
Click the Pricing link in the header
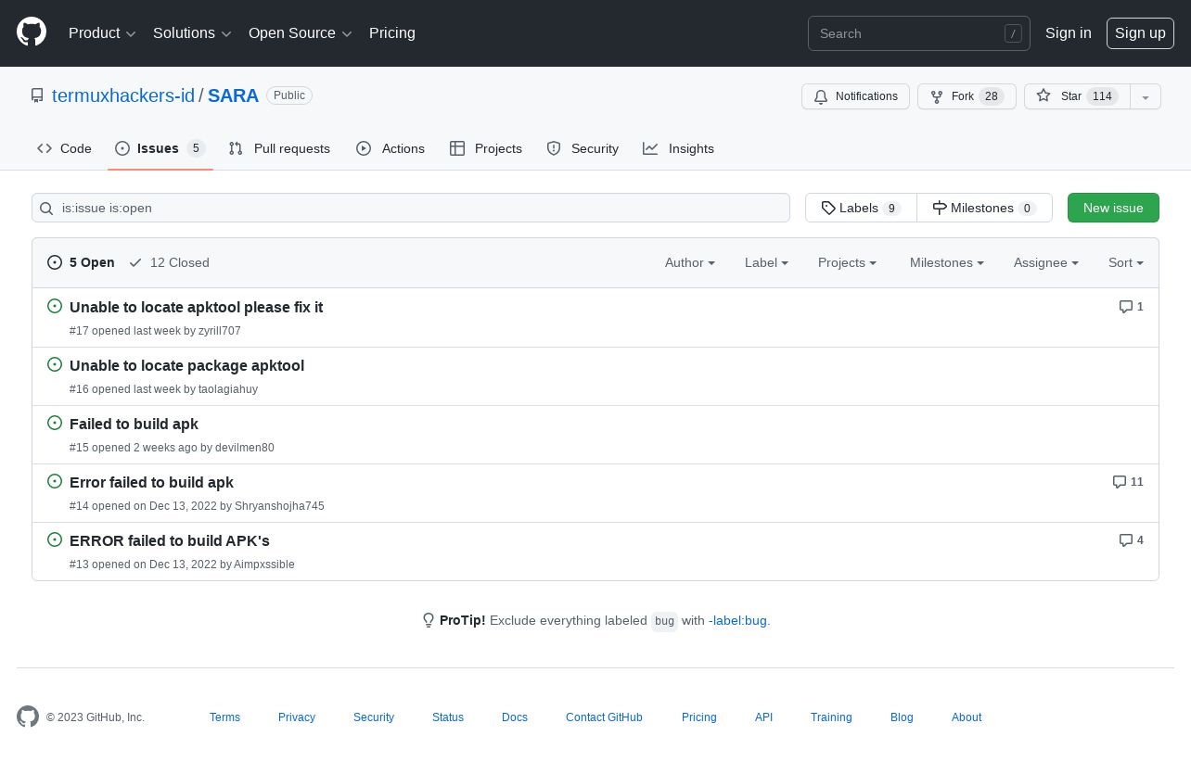tap(392, 33)
